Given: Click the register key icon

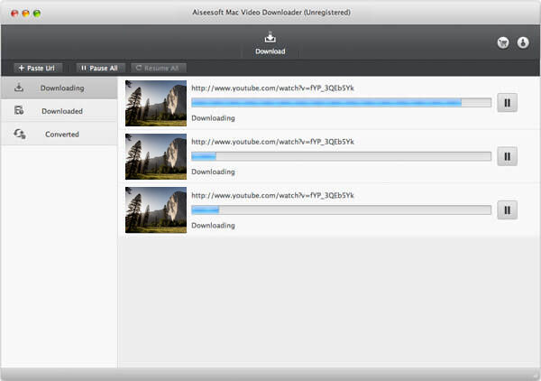Looking at the screenshot, I should pos(523,42).
